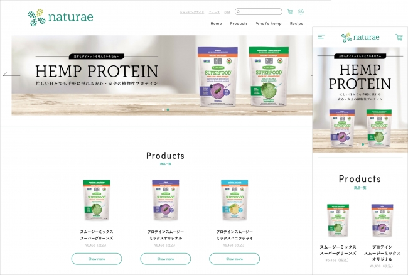Open the ショッピングガイド link

coord(192,12)
